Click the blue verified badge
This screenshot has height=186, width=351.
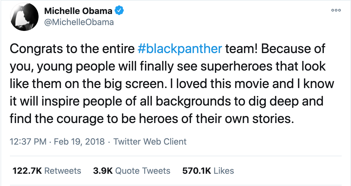tap(119, 11)
